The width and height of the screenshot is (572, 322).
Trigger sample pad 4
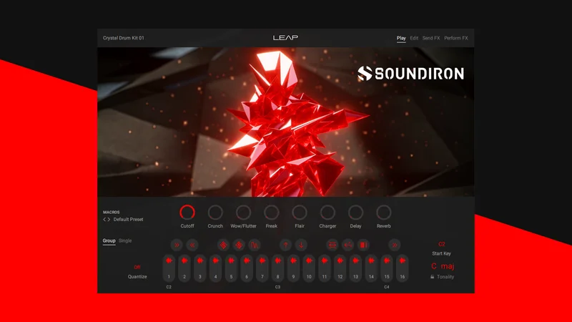point(216,268)
